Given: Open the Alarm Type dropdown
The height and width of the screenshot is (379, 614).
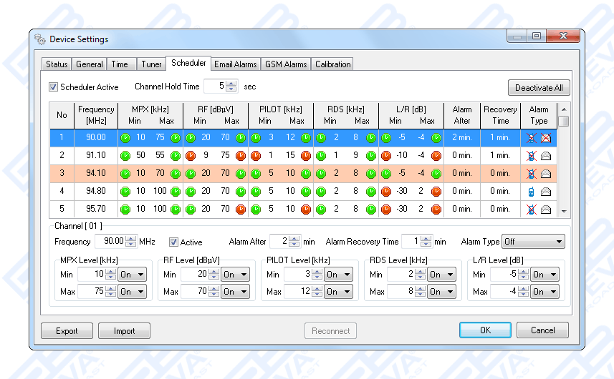Looking at the screenshot, I should click(534, 242).
